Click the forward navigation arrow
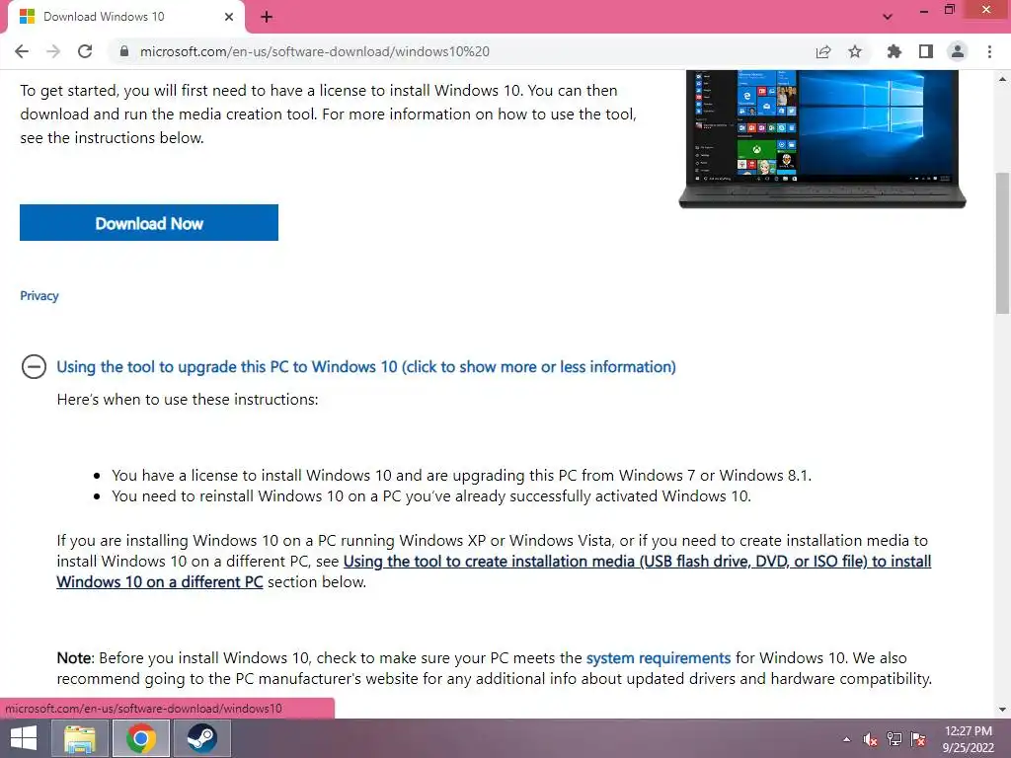The image size is (1011, 758). 53,51
